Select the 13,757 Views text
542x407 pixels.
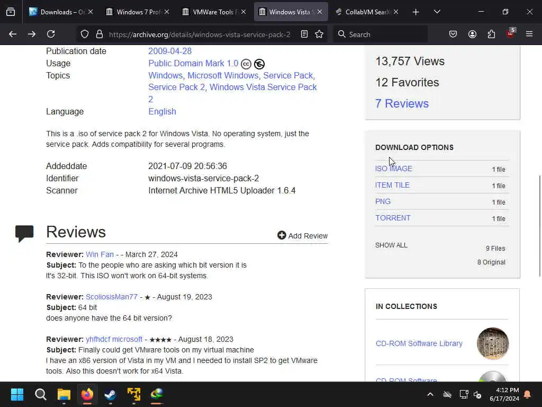(410, 61)
